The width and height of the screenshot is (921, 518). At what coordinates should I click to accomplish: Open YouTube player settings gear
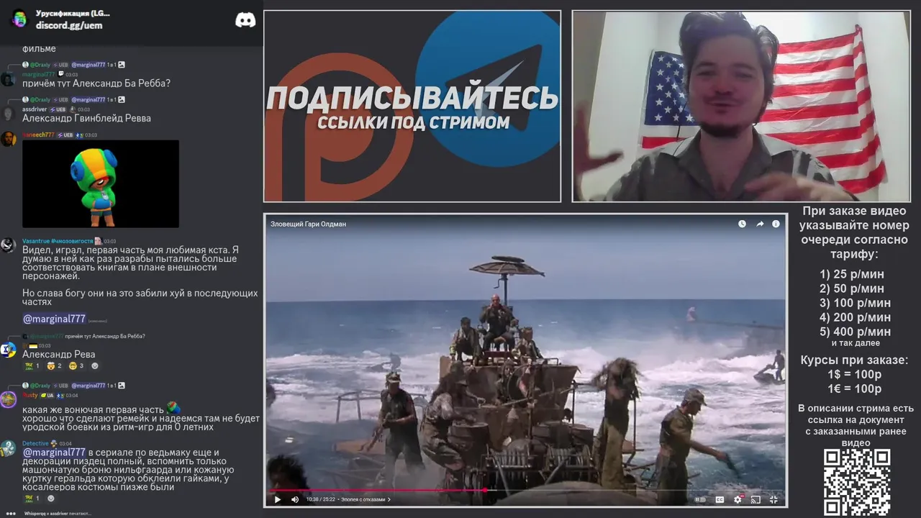(x=738, y=499)
